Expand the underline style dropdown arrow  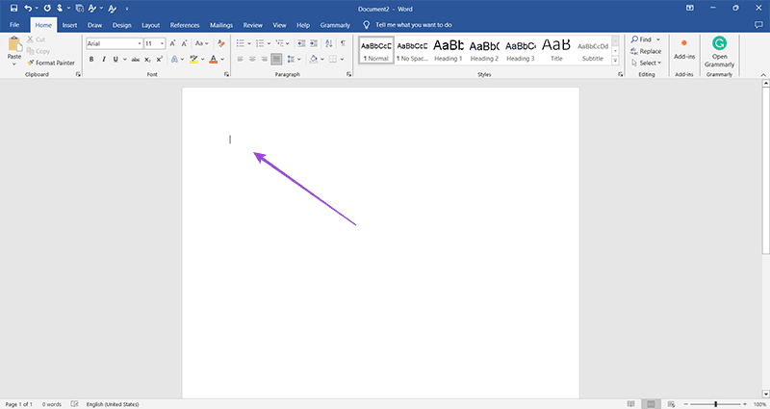tap(125, 60)
